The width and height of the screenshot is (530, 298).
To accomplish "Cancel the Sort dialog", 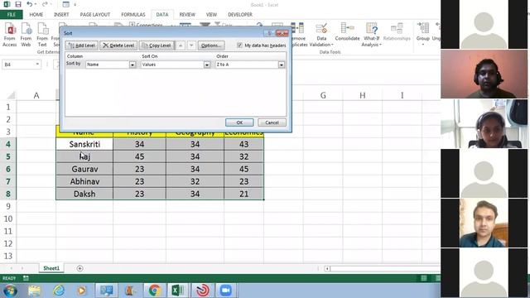I will tap(272, 123).
